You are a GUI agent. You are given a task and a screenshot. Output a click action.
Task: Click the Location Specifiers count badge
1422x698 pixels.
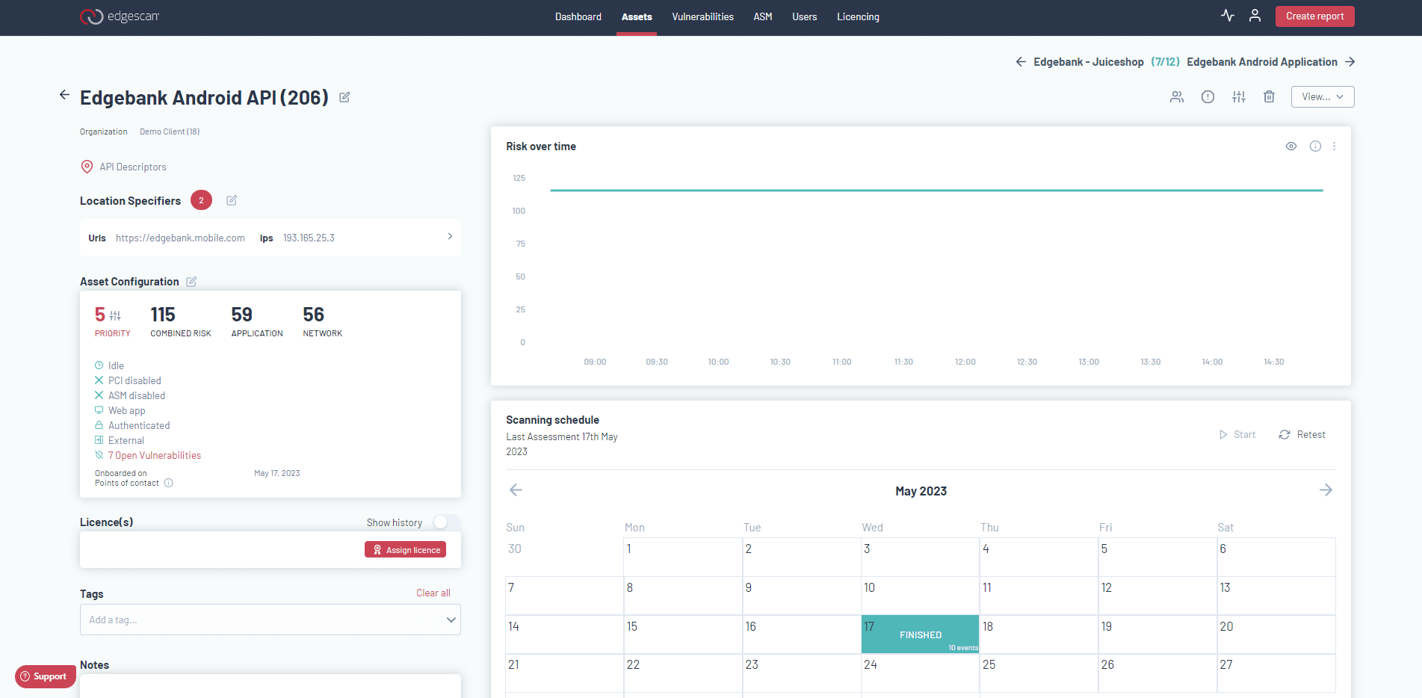[201, 200]
